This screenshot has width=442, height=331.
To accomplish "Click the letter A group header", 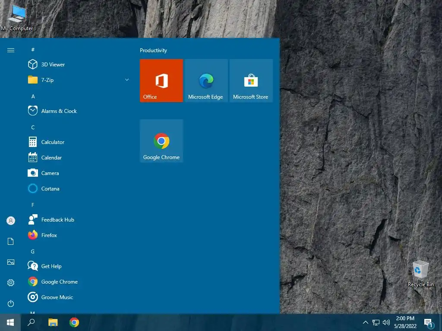I will [33, 96].
